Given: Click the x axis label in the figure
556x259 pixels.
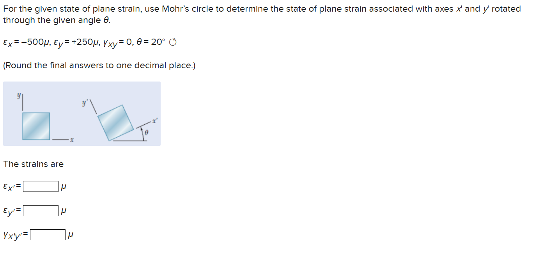Looking at the screenshot, I should (71, 139).
